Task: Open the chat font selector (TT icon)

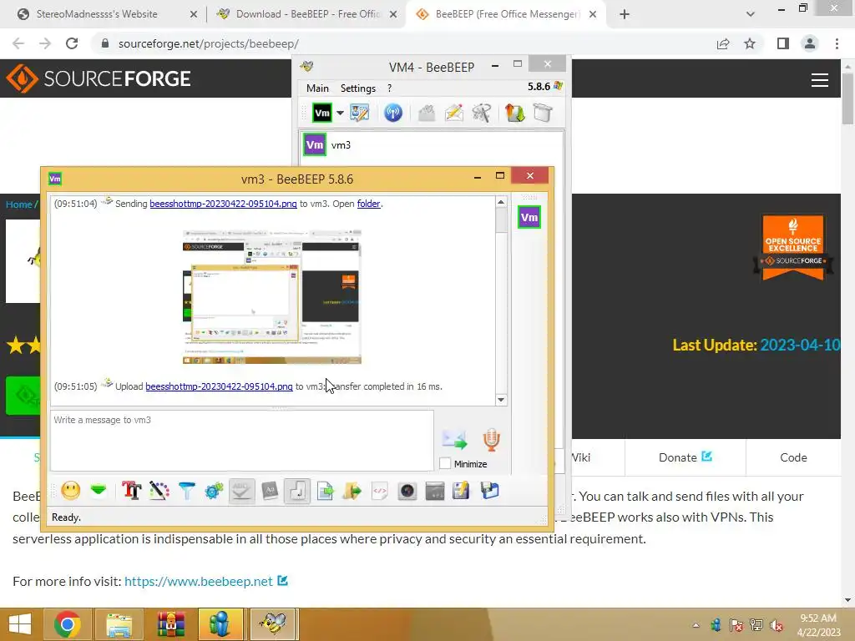Action: coord(131,491)
